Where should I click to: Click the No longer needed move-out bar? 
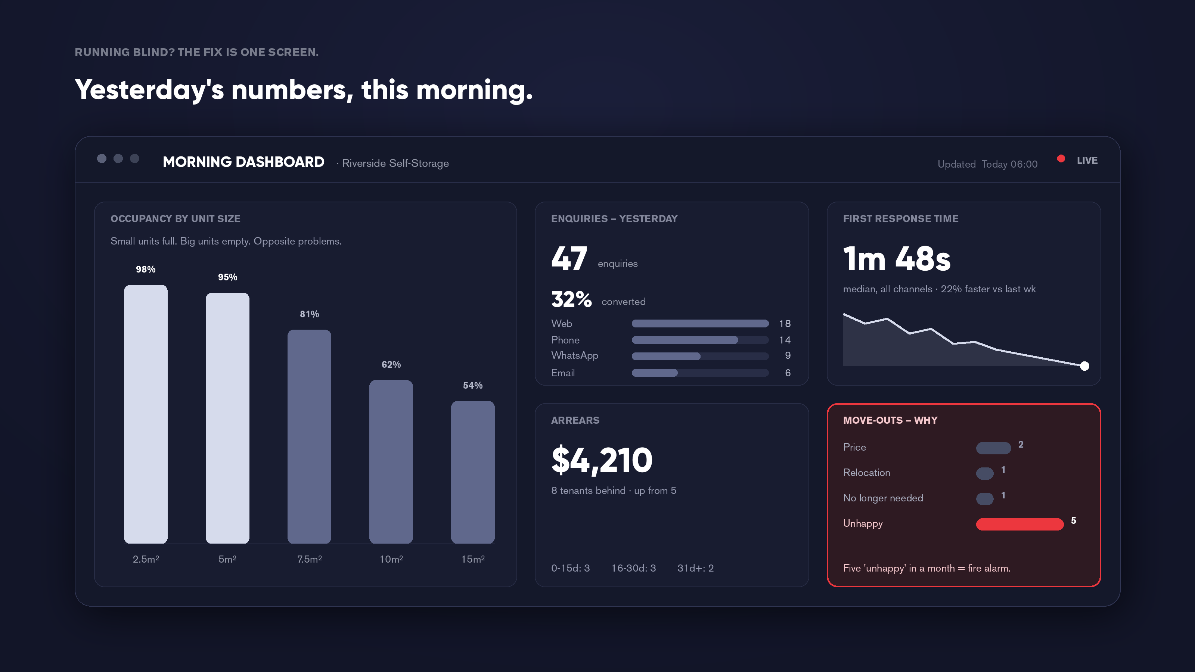pyautogui.click(x=984, y=499)
